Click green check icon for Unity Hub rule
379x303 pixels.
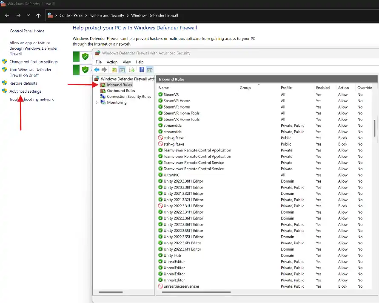coord(160,255)
